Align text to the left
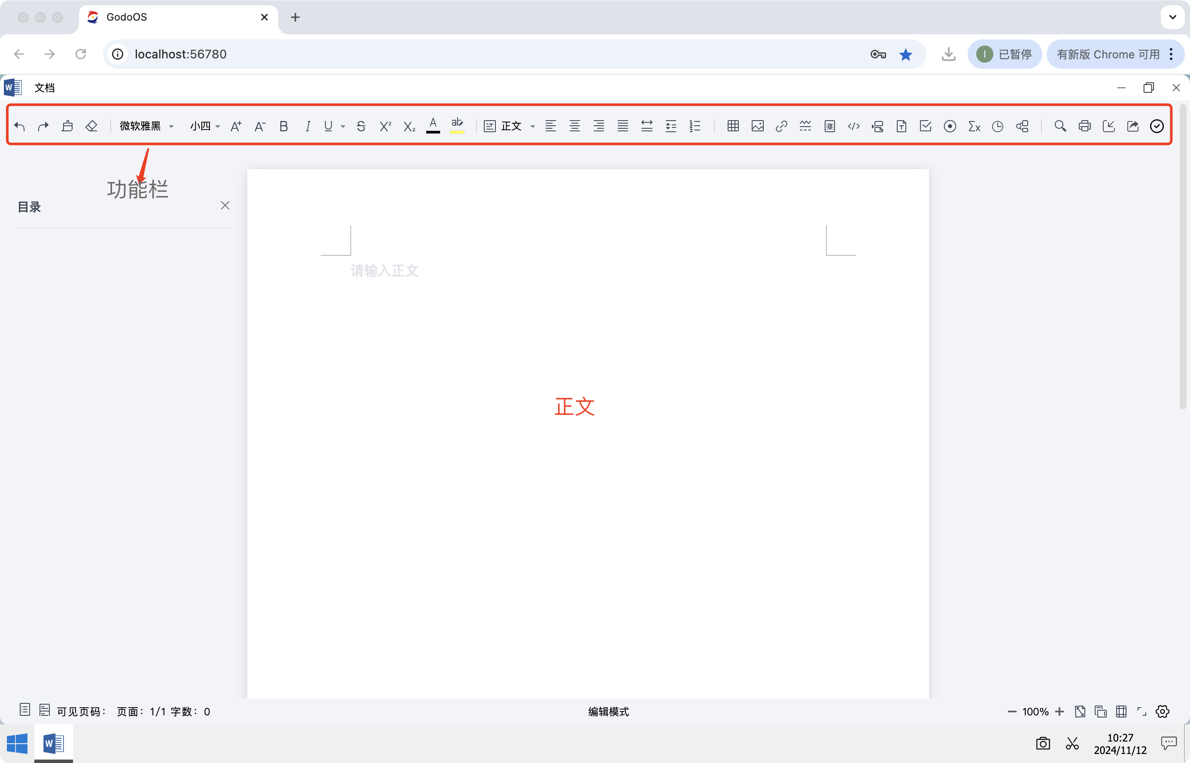The image size is (1190, 763). (x=550, y=126)
